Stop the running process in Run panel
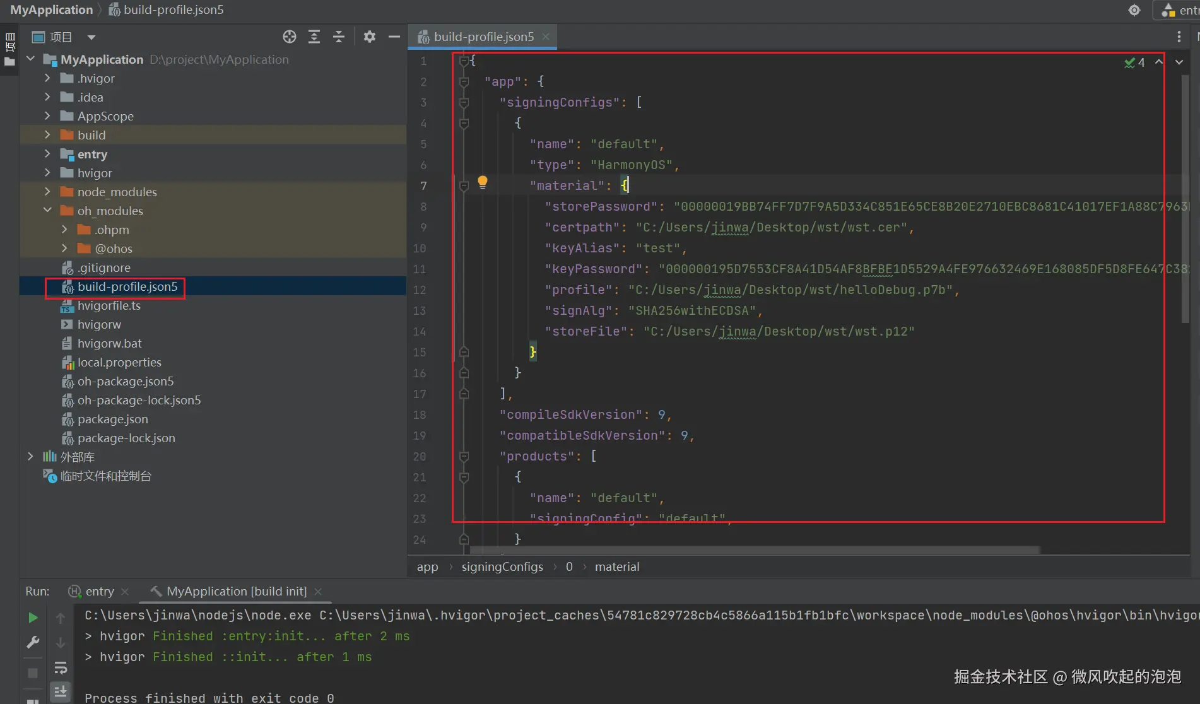The image size is (1200, 704). coord(33,674)
